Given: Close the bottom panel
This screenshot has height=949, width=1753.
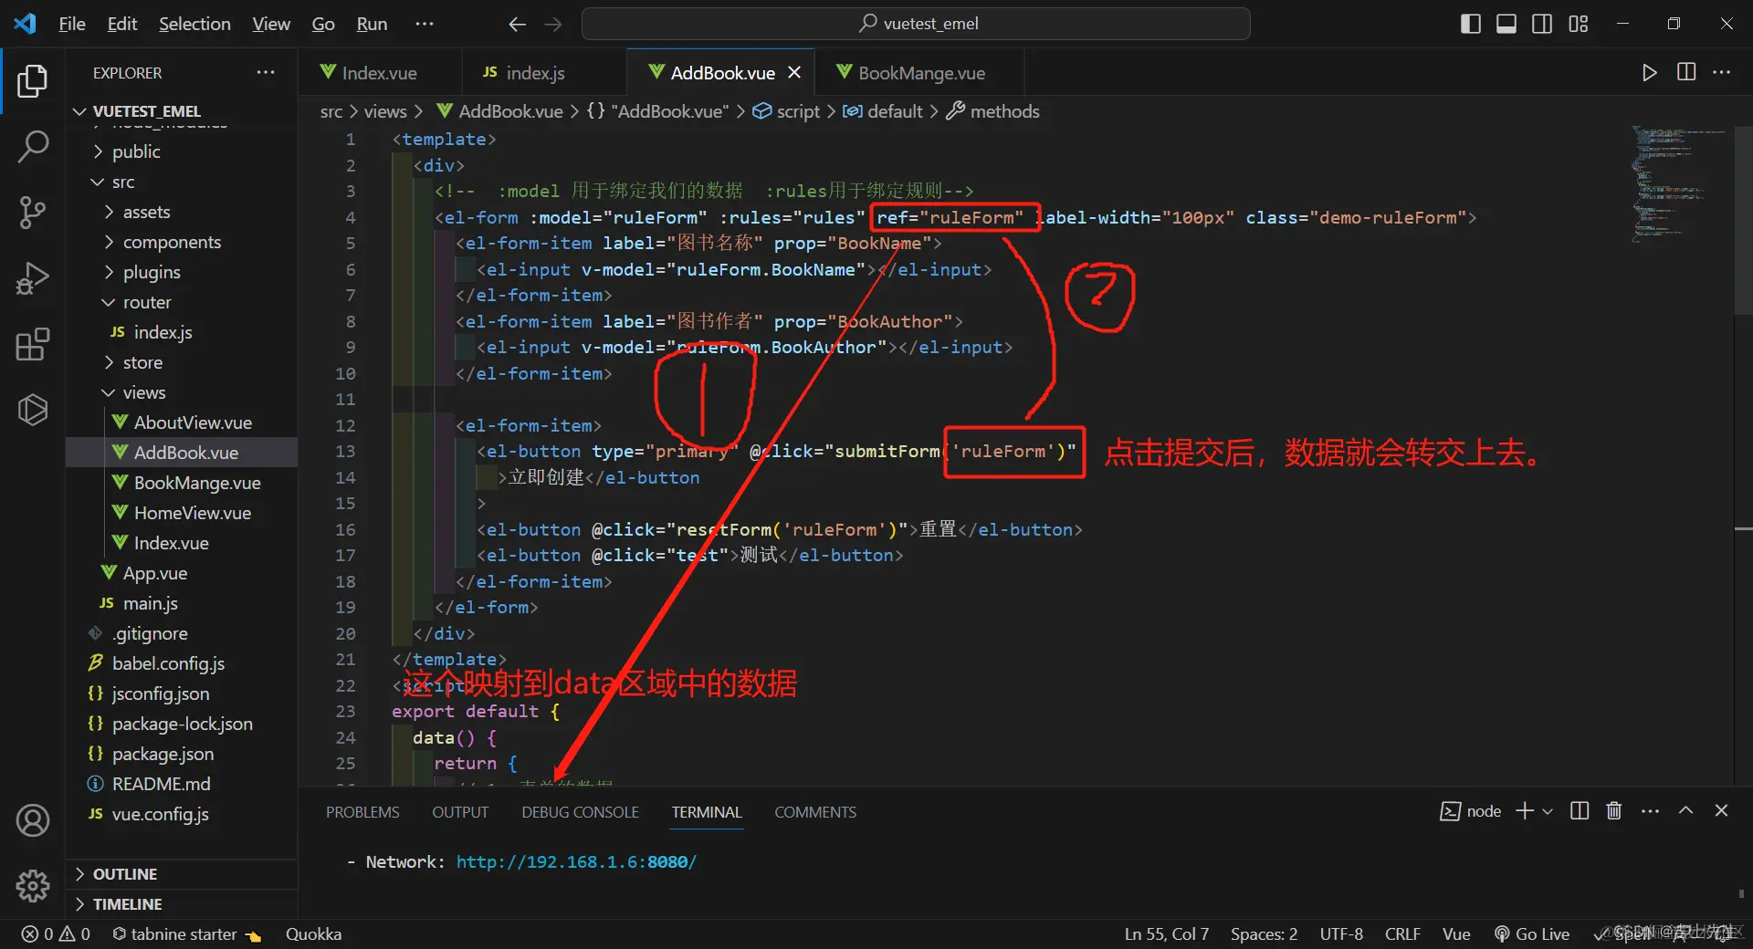Looking at the screenshot, I should (1721, 810).
